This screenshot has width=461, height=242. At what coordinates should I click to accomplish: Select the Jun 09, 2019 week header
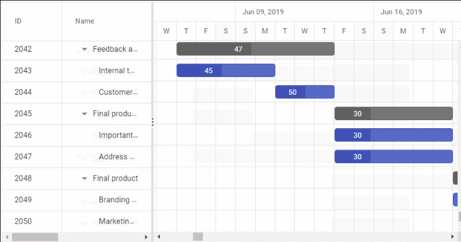point(263,11)
